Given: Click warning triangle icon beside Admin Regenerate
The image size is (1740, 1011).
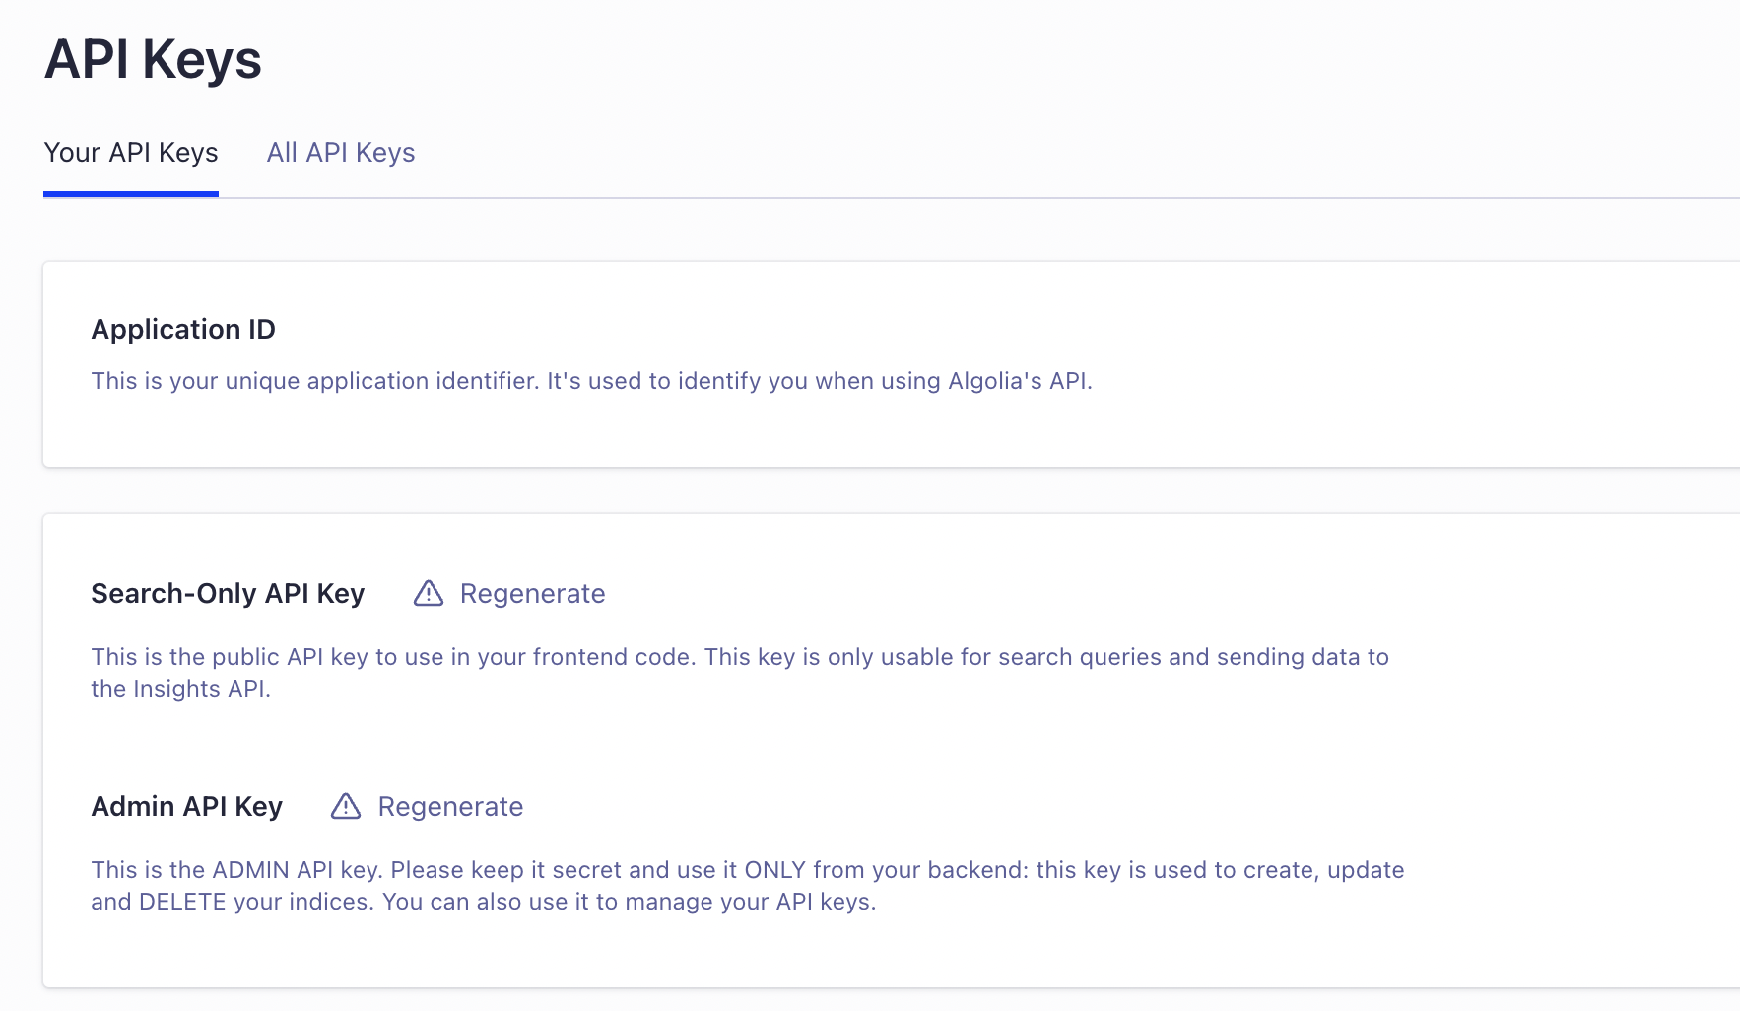Looking at the screenshot, I should tap(346, 806).
